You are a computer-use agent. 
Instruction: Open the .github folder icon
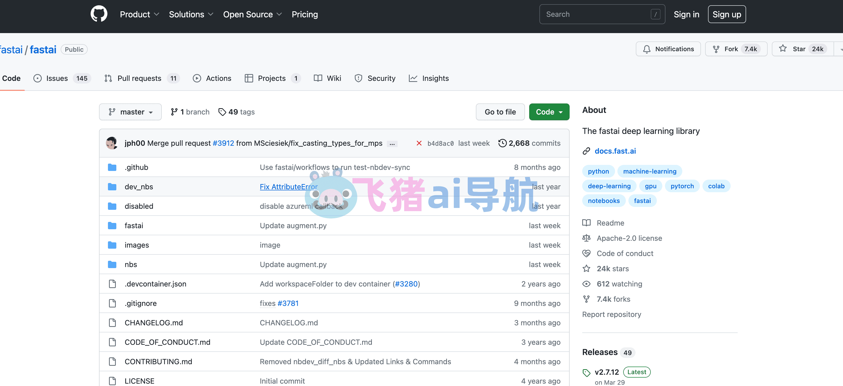[x=112, y=167]
